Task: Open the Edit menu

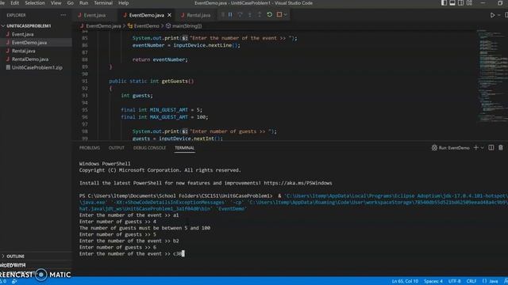Action: tap(14, 3)
